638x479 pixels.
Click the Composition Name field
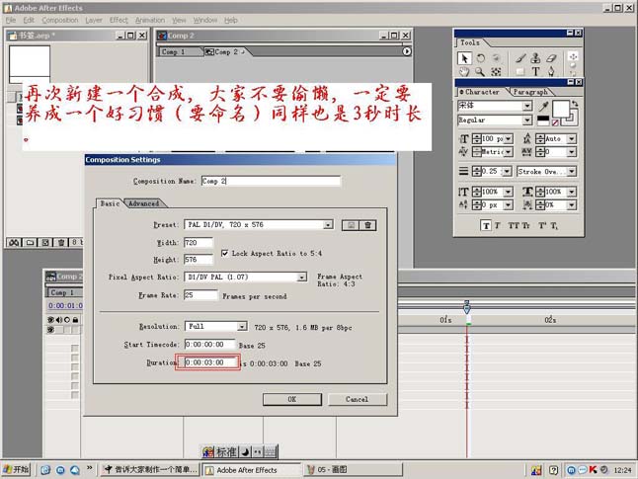pyautogui.click(x=271, y=181)
